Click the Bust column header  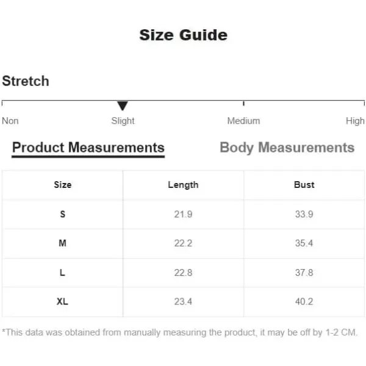[x=304, y=185]
